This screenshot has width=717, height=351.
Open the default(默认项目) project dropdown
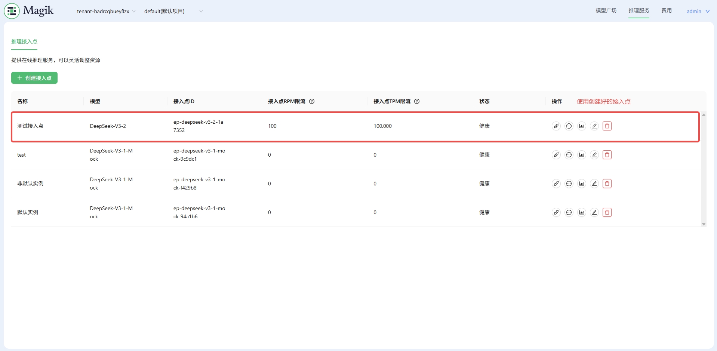173,11
